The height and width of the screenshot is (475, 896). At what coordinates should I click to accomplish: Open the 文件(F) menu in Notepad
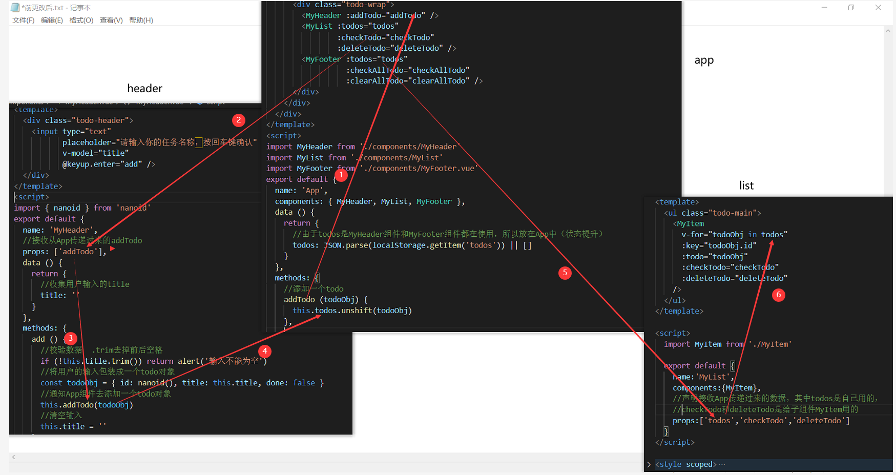[x=23, y=20]
